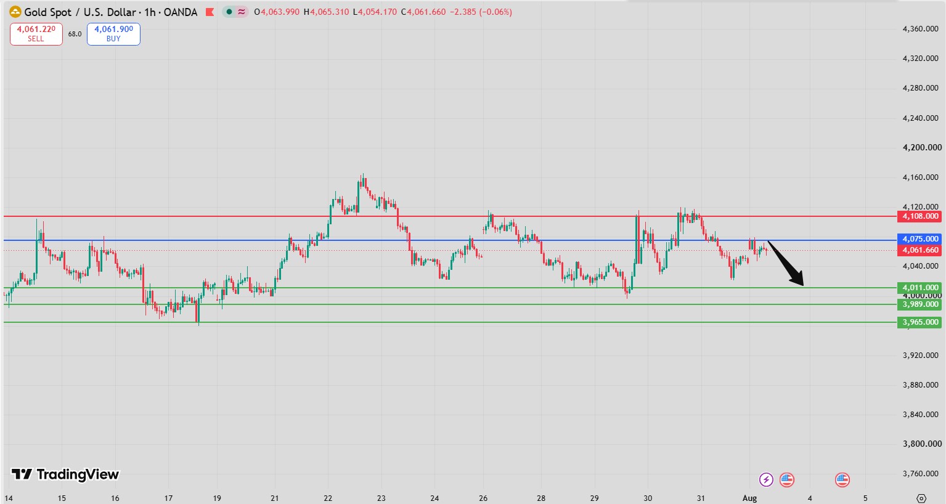Click the change value −2.385 (−0.06%)
946x504 pixels.
tap(481, 12)
